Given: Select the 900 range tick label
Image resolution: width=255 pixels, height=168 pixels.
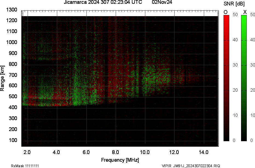Looking at the screenshot, I should [x=13, y=53].
